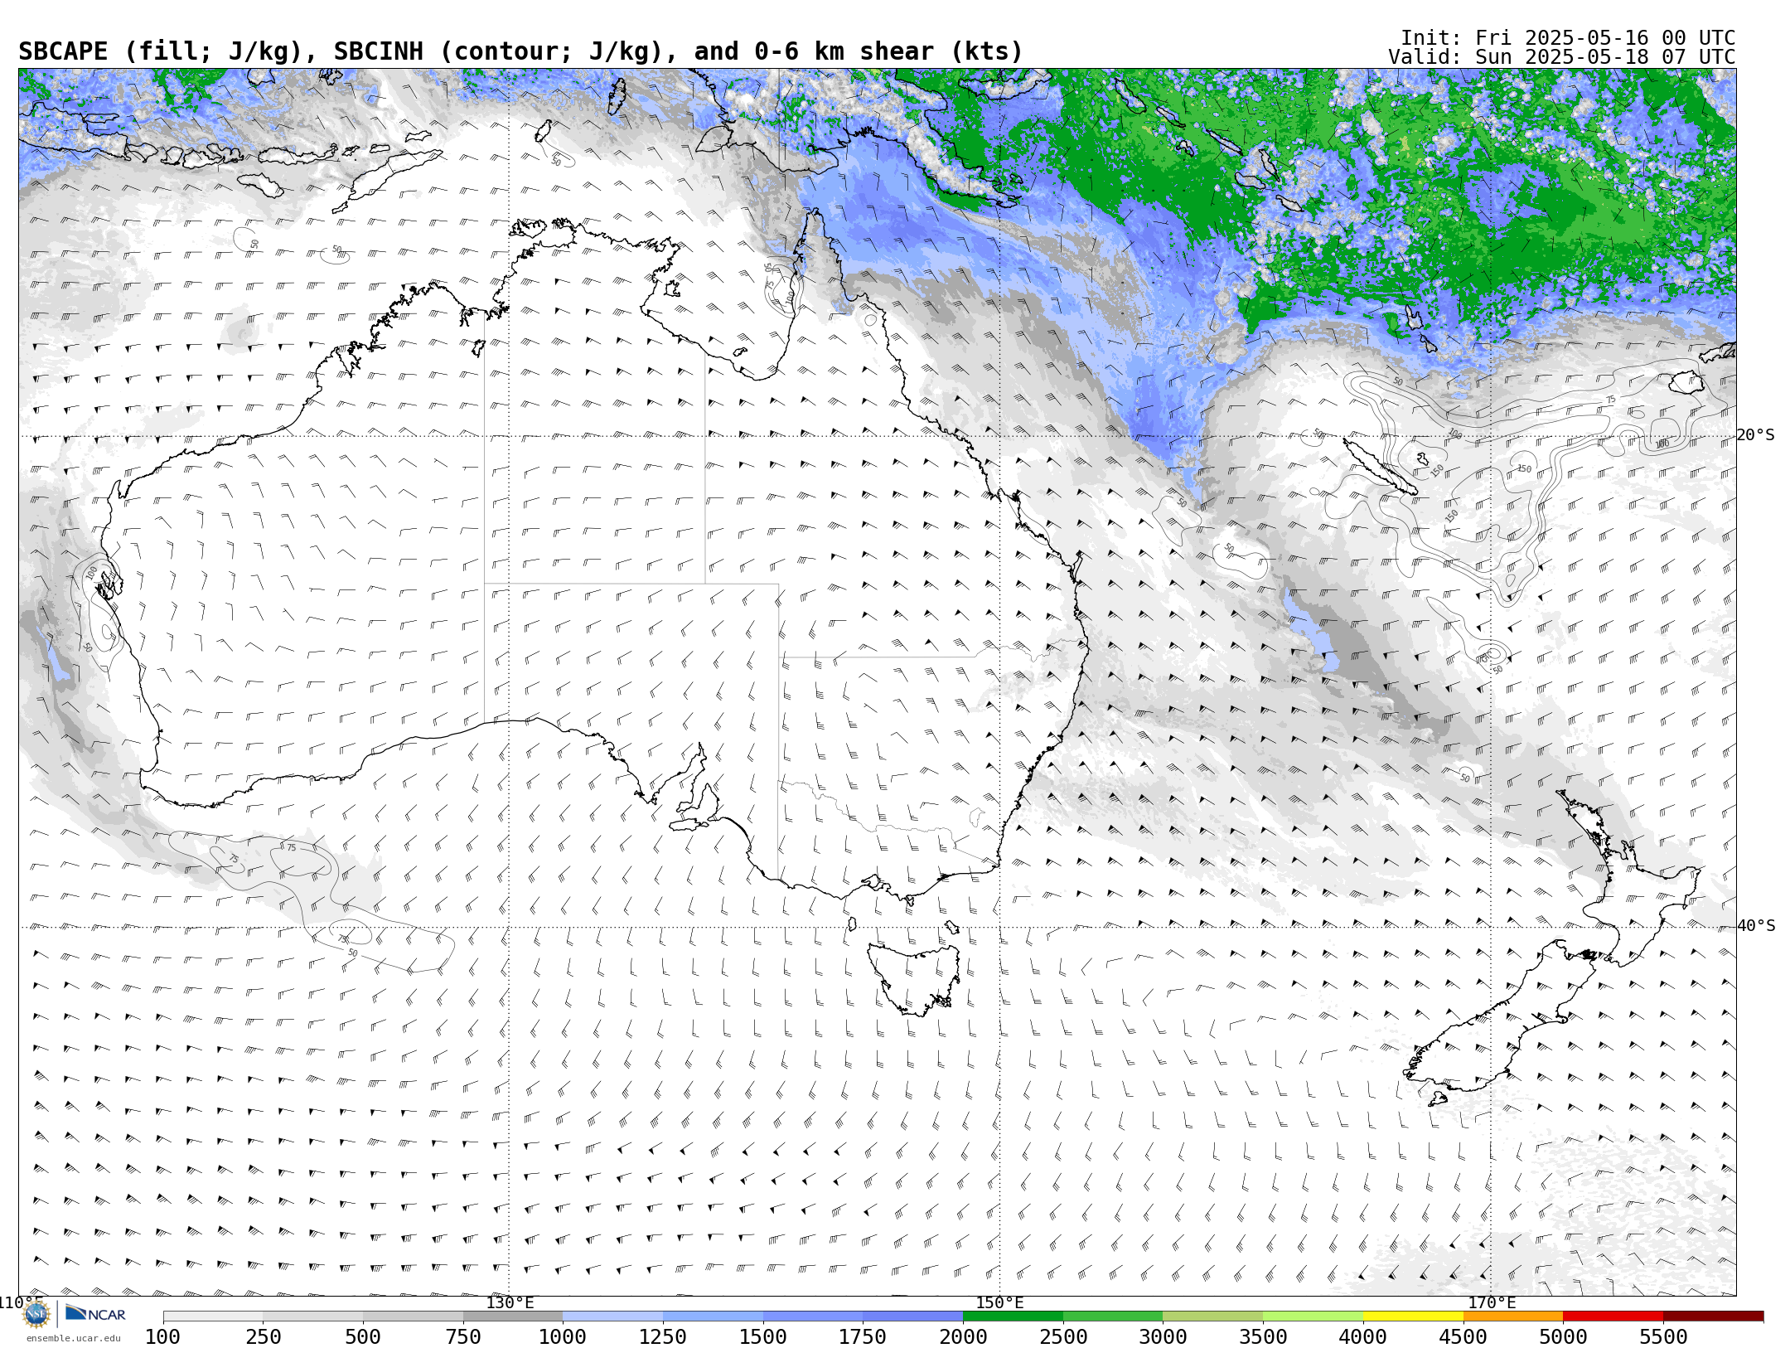Pick the gray 500–750 color bar segment
Screen dimensions: 1790x1348
coord(413,1316)
